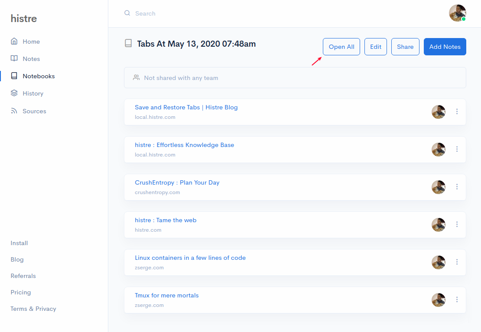481x332 pixels.
Task: Click crushentropy.com domain text
Action: click(157, 192)
